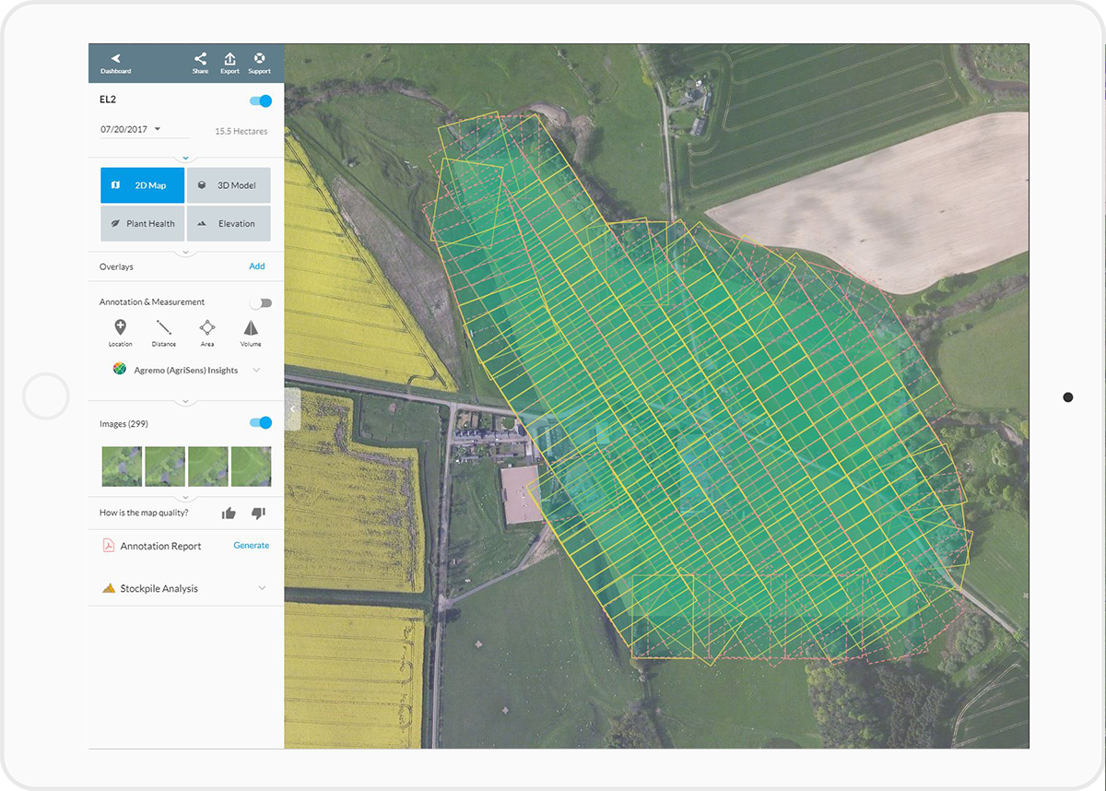Click the Annotation Report PDF icon
The height and width of the screenshot is (791, 1106).
(108, 545)
